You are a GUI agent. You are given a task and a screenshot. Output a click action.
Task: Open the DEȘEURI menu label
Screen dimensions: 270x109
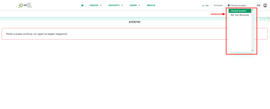coord(94,5)
